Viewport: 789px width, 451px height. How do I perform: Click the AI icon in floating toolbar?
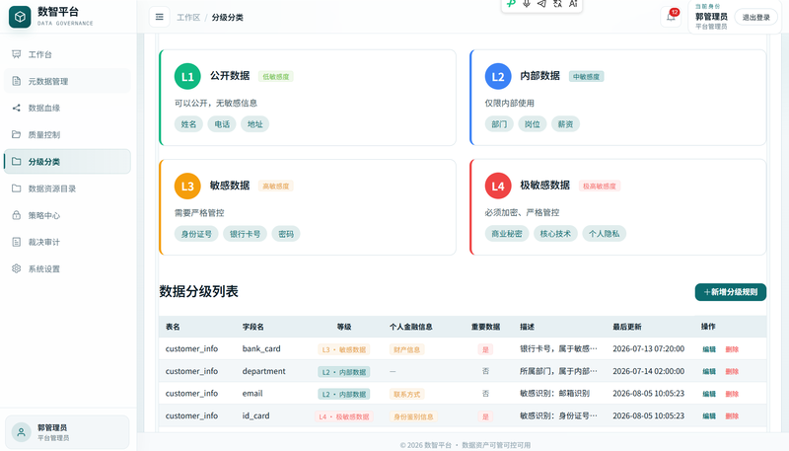coord(573,4)
